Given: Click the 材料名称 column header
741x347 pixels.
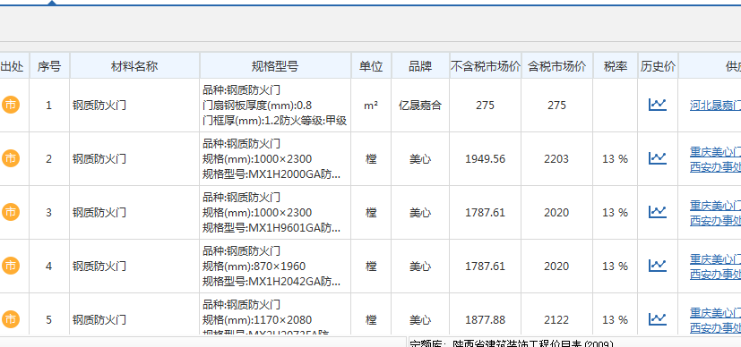Looking at the screenshot, I should click(x=134, y=66).
